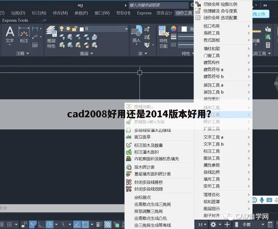The width and height of the screenshot is (278, 229).
Task: Click the layer Off icon with blue bulb
Action: 62,37
